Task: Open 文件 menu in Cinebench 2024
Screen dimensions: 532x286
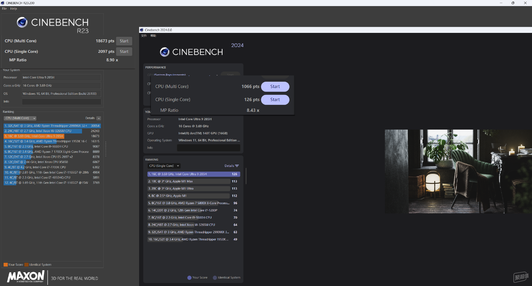Action: pyautogui.click(x=144, y=36)
